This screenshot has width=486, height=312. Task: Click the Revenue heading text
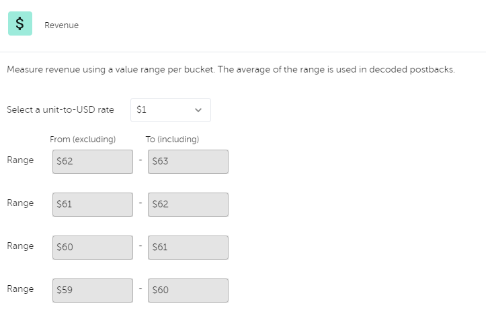pyautogui.click(x=61, y=25)
